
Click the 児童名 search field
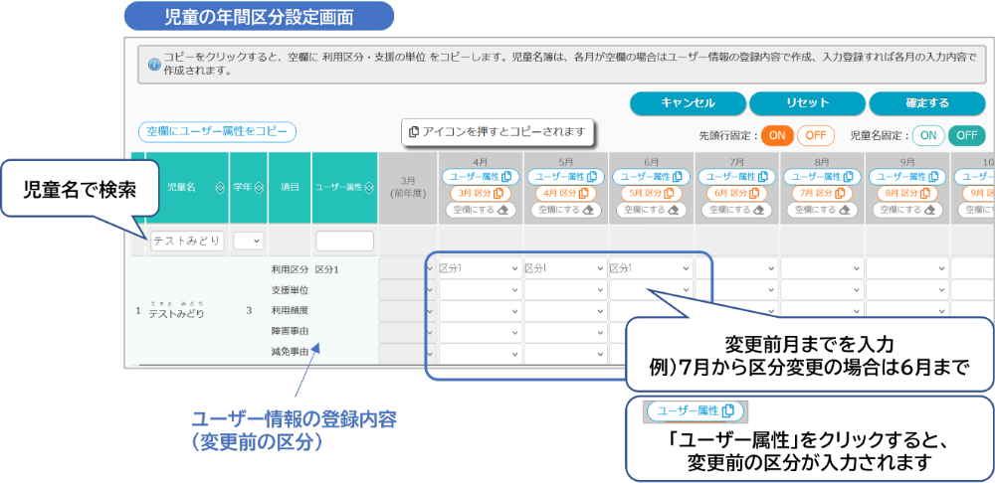click(x=187, y=241)
